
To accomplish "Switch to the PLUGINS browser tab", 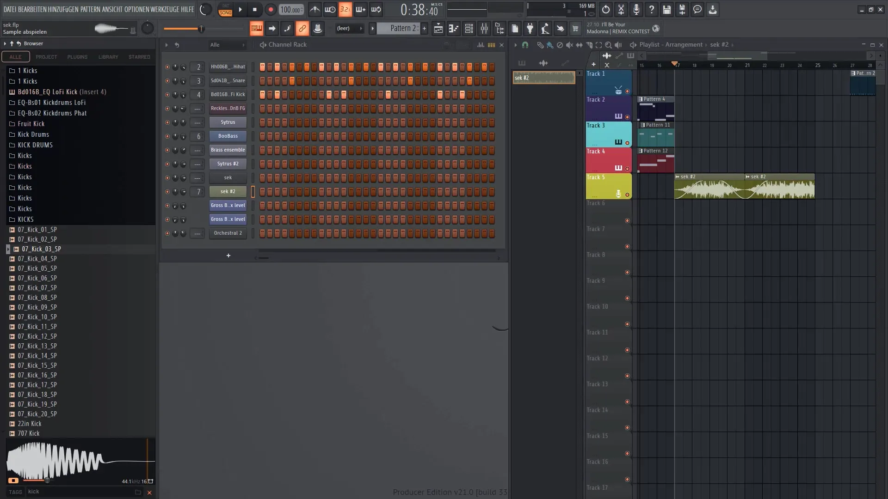I will (x=77, y=57).
